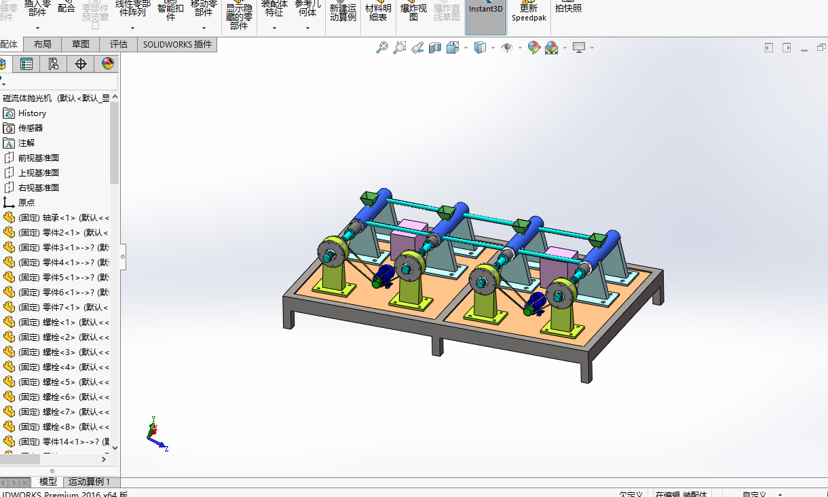828x497 pixels.
Task: Select 零件14<1> component in tree
Action: coord(56,442)
